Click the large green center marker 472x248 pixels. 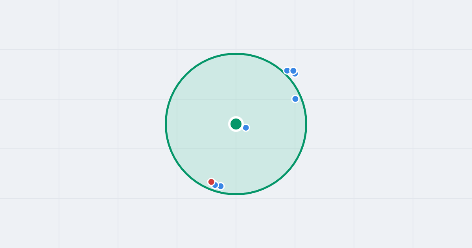236,124
